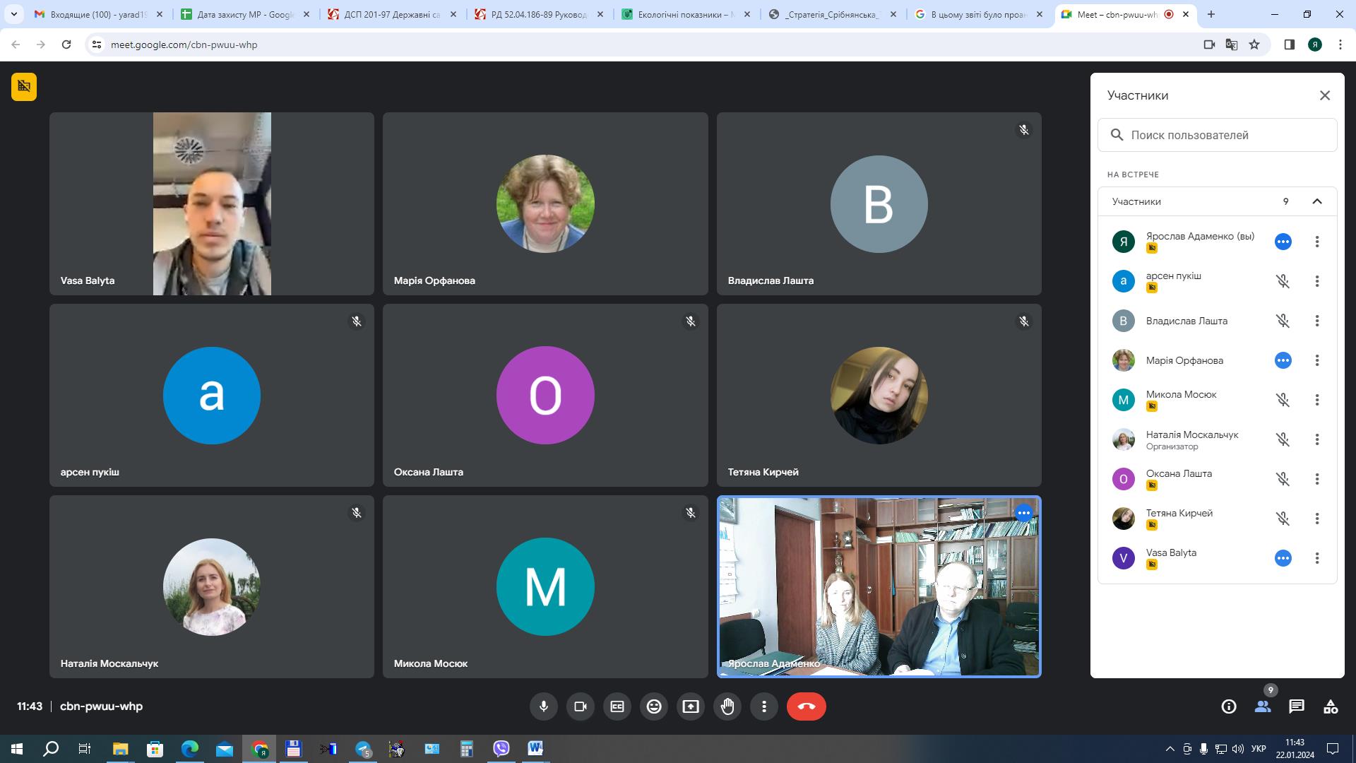Toggle closed captions button

point(617,706)
